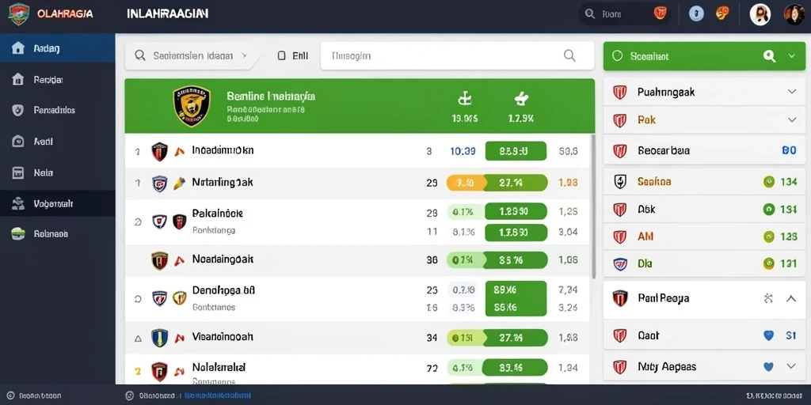This screenshot has height=405, width=811.
Task: Open the first user avatar
Action: 760,14
